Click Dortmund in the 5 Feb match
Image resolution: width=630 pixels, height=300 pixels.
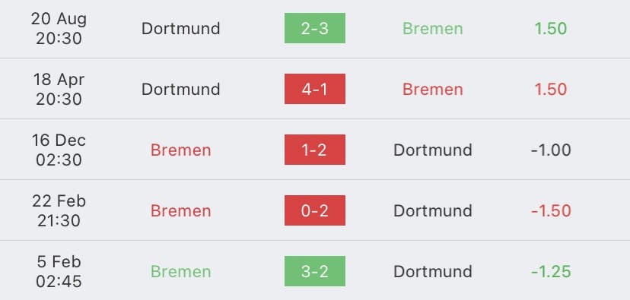pos(433,272)
